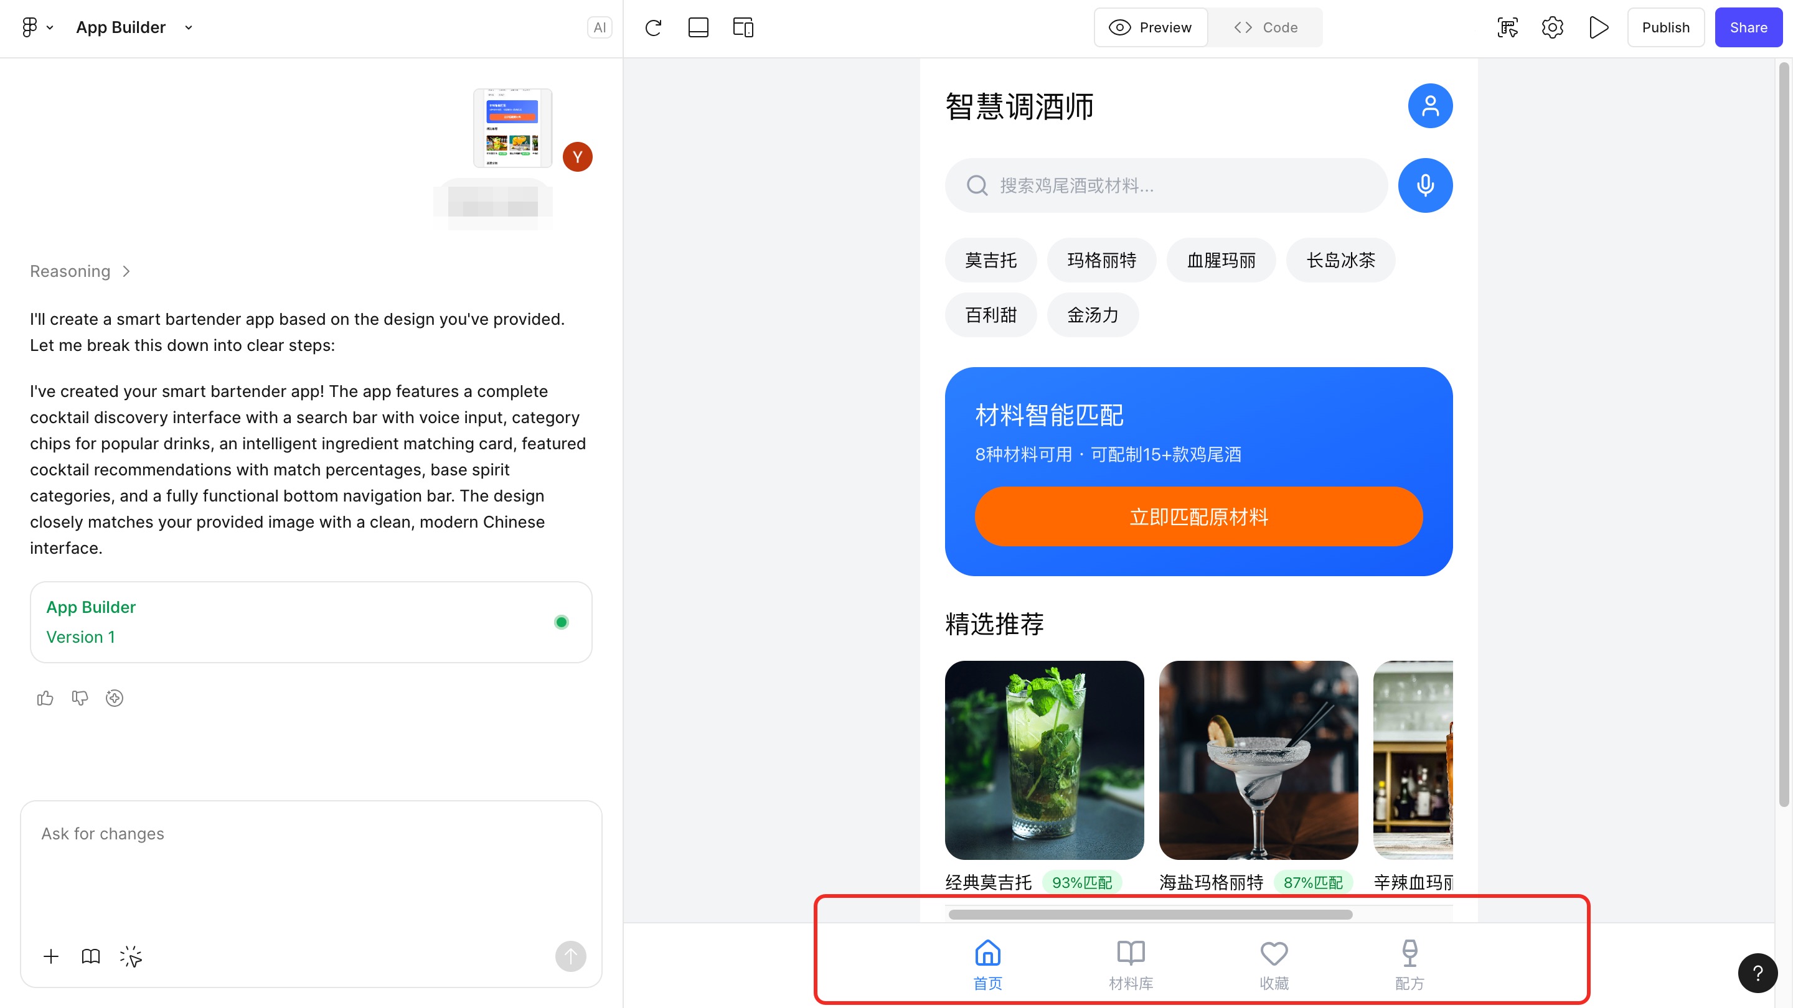The width and height of the screenshot is (1793, 1008).
Task: Click the thumbs up feedback icon
Action: (x=45, y=698)
